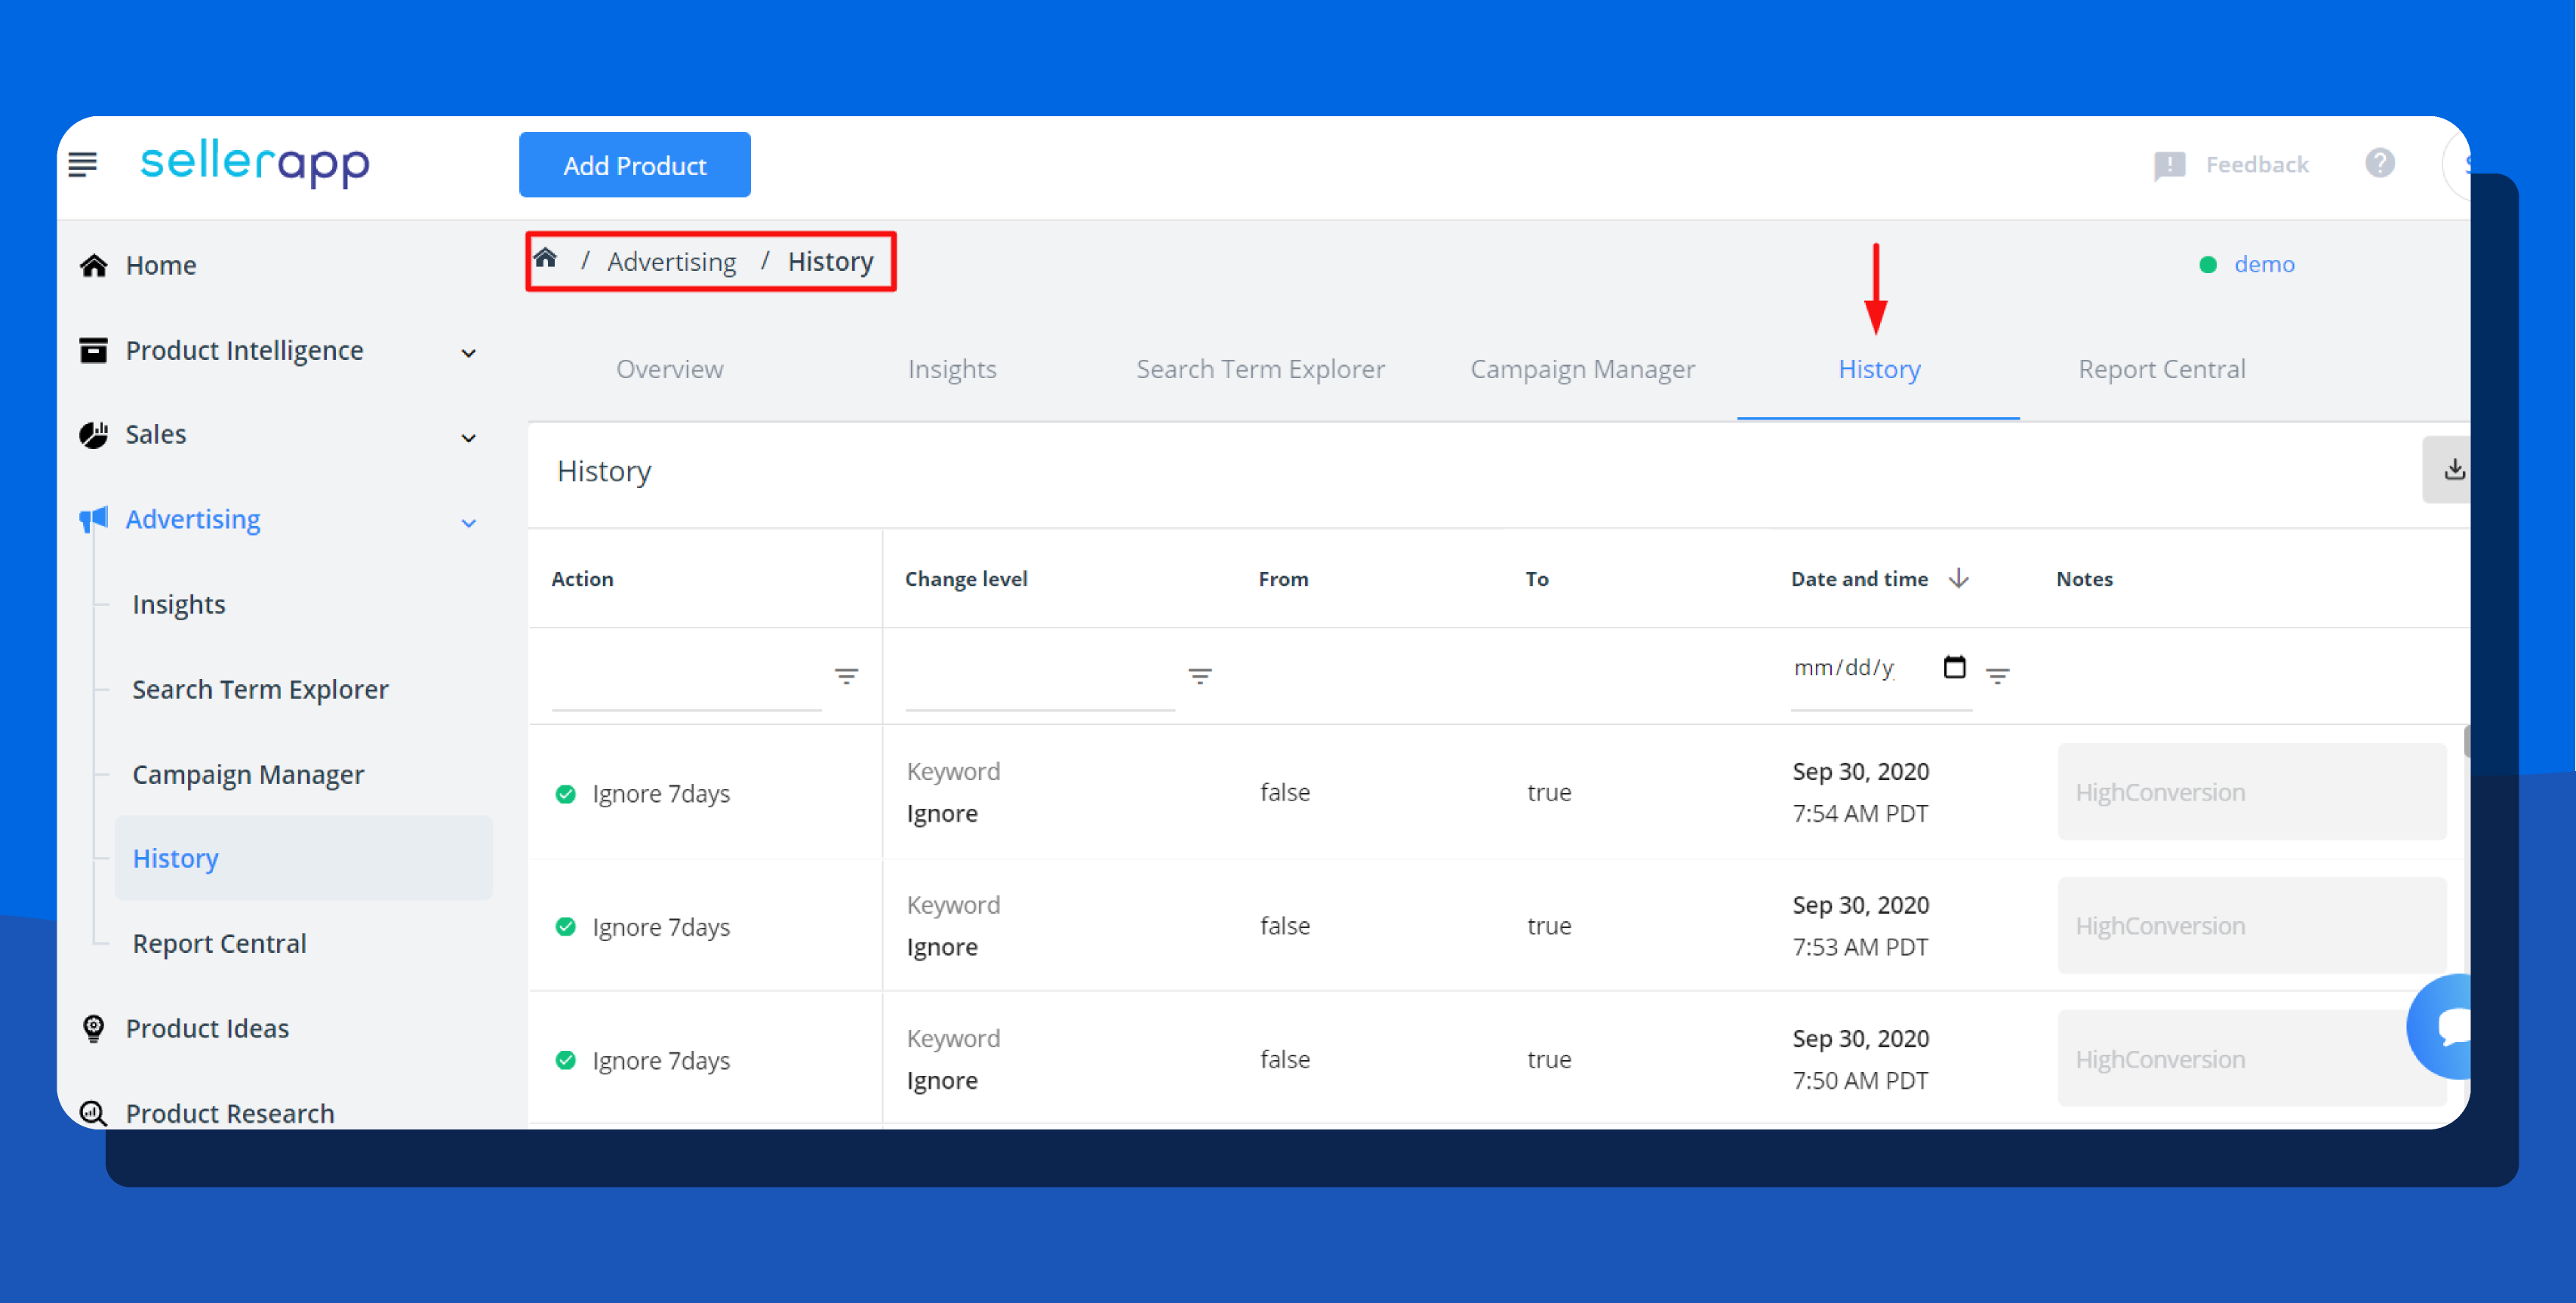Click the Date and time header
The image size is (2576, 1303).
coord(1859,579)
